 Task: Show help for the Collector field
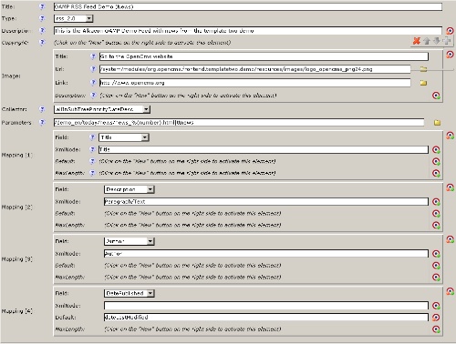(x=42, y=109)
